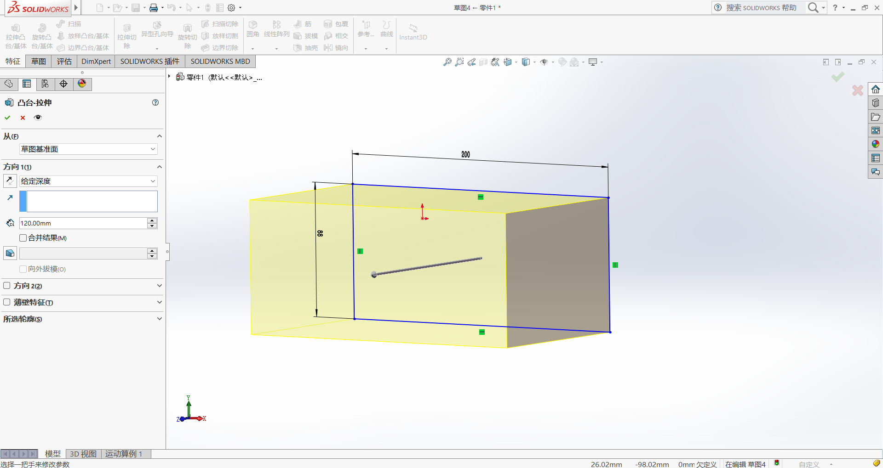This screenshot has height=468, width=883.
Task: Switch to the 评估 ribbon tab
Action: pos(64,62)
